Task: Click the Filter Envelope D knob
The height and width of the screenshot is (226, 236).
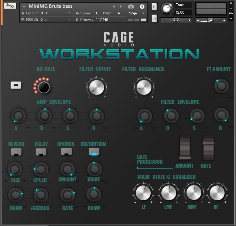Action: pyautogui.click(x=171, y=116)
